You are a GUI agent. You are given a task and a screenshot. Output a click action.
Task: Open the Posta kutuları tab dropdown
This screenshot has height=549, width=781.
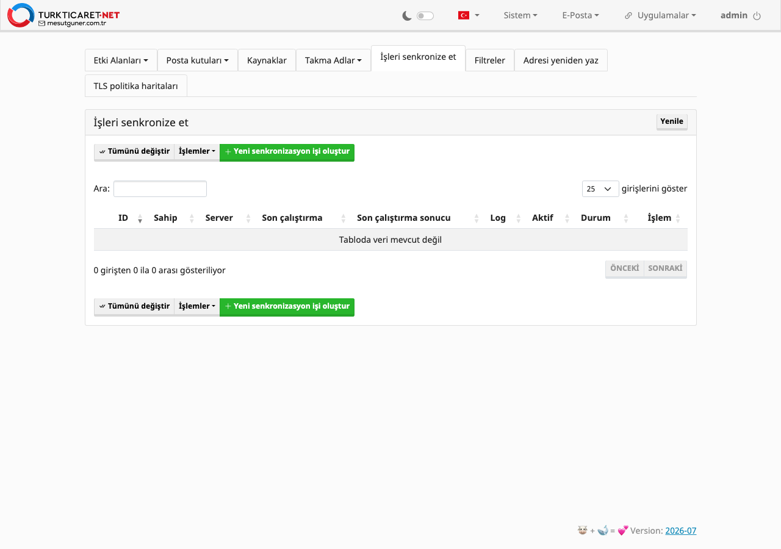click(x=198, y=60)
